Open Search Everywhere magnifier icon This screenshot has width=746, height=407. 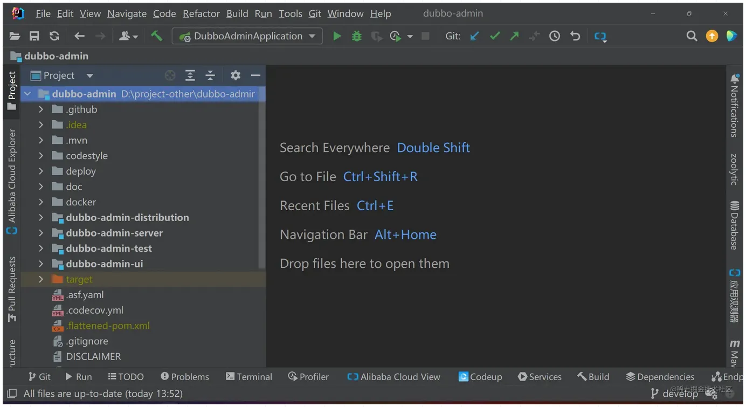692,36
